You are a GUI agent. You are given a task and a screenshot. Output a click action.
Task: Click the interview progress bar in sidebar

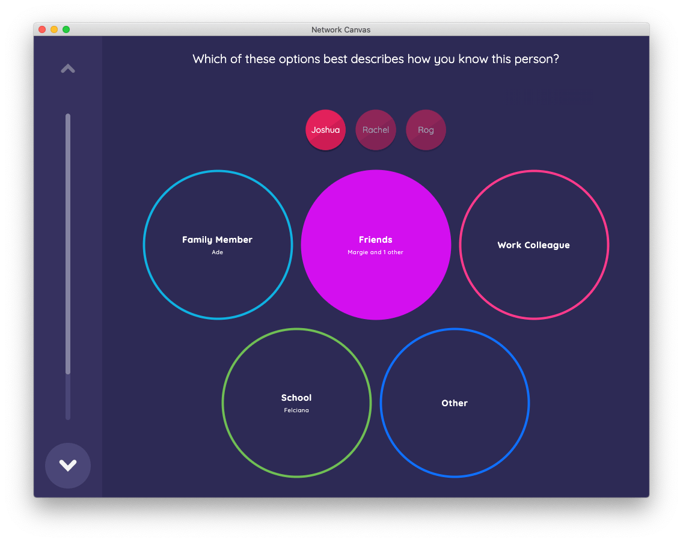[x=68, y=240]
